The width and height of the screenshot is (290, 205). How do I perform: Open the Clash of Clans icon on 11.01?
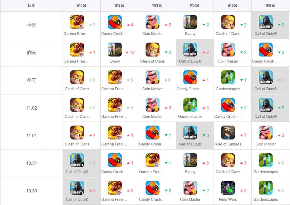click(77, 132)
